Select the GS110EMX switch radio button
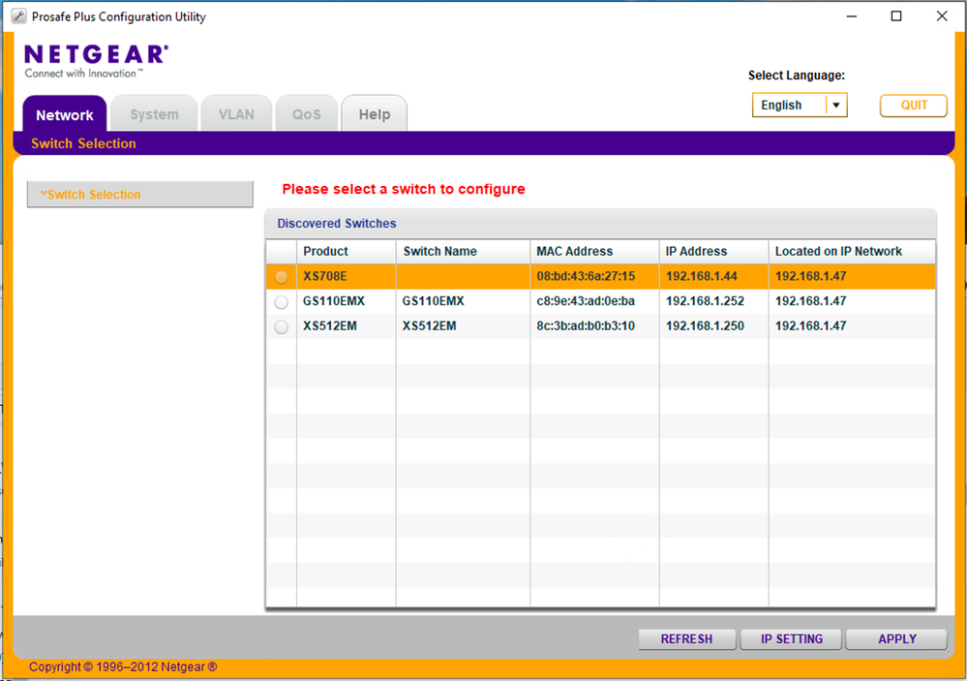This screenshot has width=967, height=681. pyautogui.click(x=282, y=302)
